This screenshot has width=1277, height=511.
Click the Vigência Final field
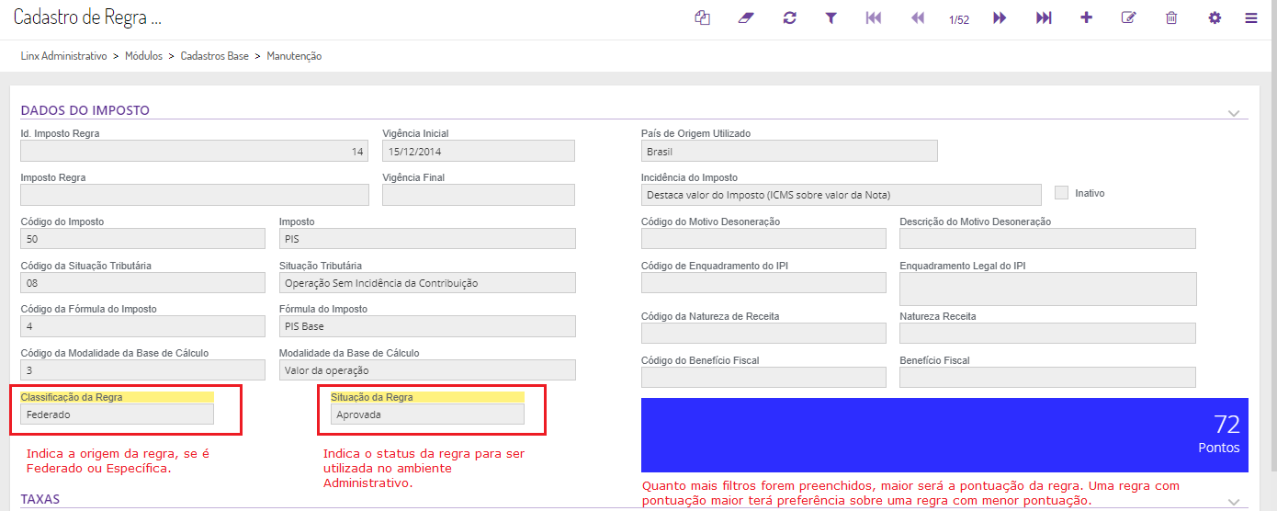point(479,195)
